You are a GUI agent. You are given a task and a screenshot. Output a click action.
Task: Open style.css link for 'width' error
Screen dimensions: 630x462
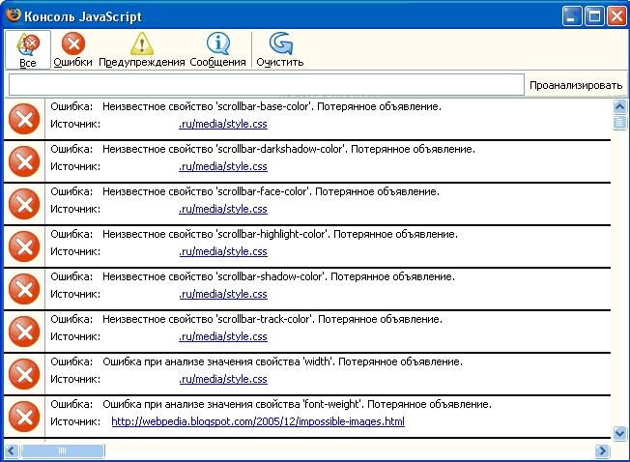point(222,379)
